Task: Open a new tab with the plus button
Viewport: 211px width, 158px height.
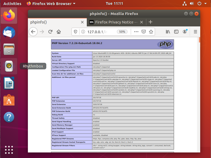Action: (x=150, y=22)
